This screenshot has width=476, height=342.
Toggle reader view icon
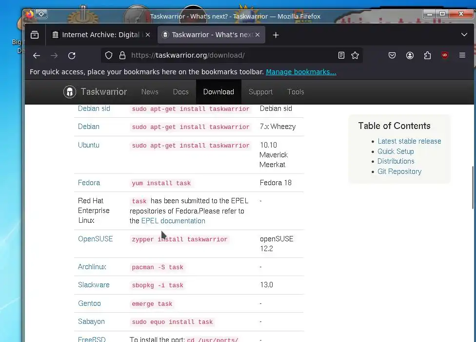click(x=341, y=55)
